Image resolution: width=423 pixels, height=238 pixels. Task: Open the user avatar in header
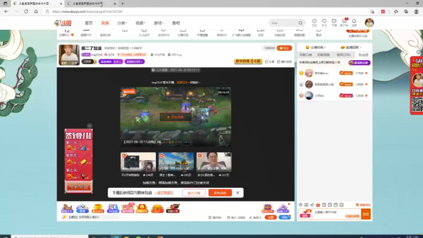(369, 22)
